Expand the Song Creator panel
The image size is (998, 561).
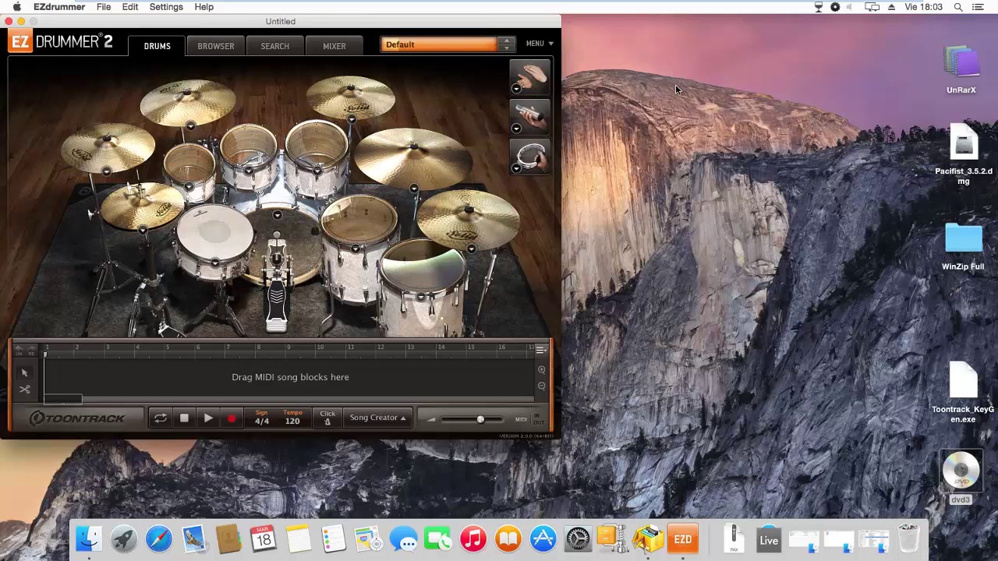coord(377,418)
